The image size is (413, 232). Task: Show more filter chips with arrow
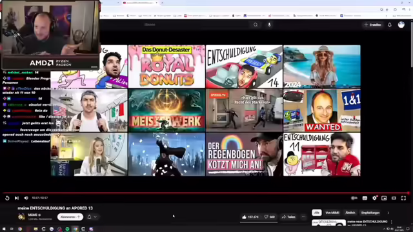coord(388,213)
